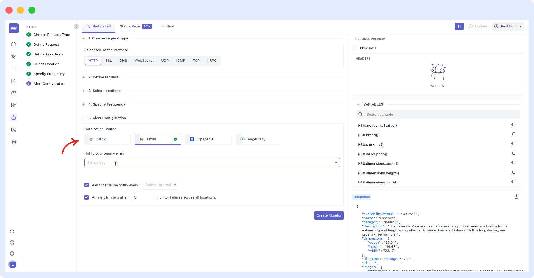The height and width of the screenshot is (278, 534).
Task: Open the Select User dropdown
Action: [x=212, y=163]
